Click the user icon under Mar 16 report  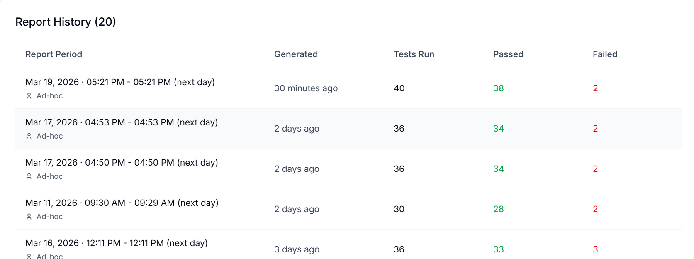point(29,256)
